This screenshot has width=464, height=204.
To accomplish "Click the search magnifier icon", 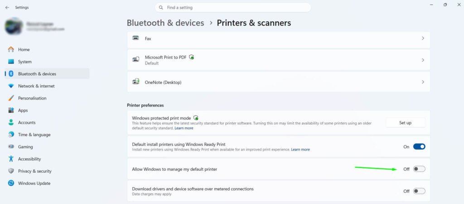I will (161, 7).
